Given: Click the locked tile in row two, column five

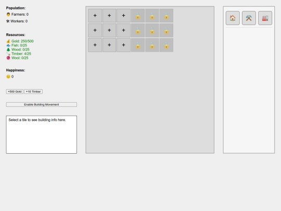Looking at the screenshot, I should 152,30.
